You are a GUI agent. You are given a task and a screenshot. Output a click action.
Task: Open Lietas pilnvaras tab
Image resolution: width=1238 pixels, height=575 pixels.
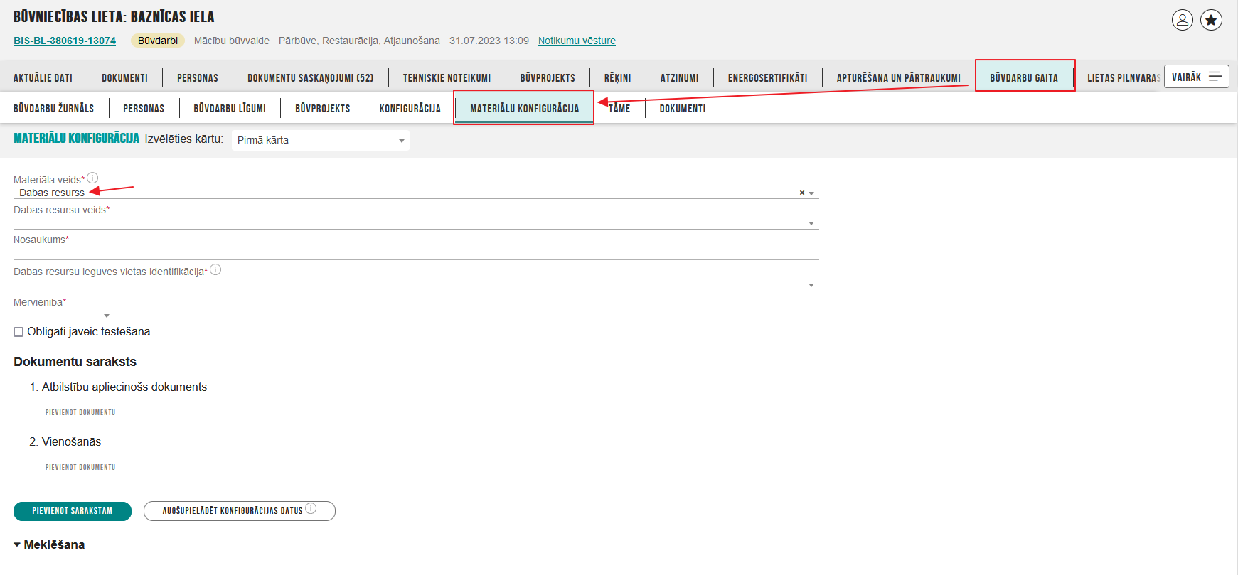(x=1124, y=77)
